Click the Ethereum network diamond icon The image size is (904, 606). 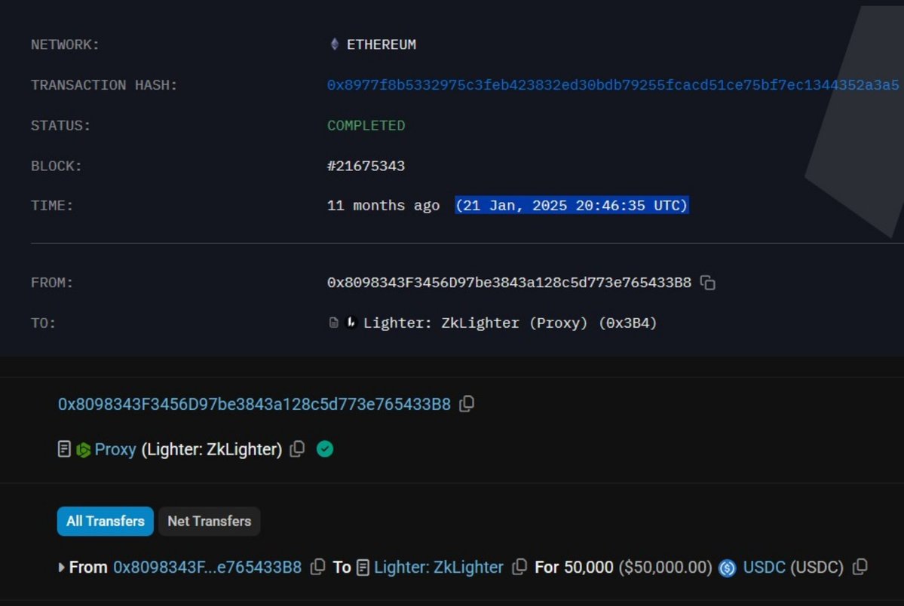[x=335, y=44]
